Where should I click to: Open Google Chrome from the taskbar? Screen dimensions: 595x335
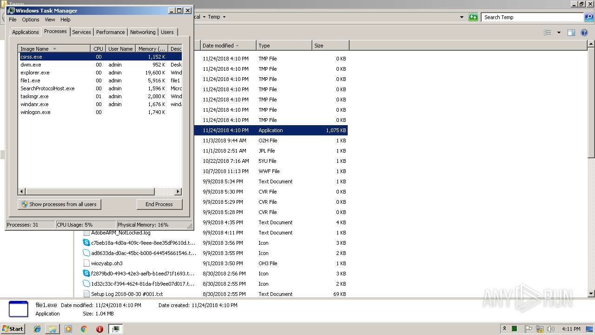coord(84,329)
